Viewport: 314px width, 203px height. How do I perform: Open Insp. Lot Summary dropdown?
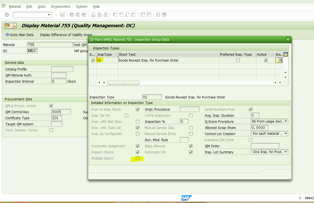[286, 152]
